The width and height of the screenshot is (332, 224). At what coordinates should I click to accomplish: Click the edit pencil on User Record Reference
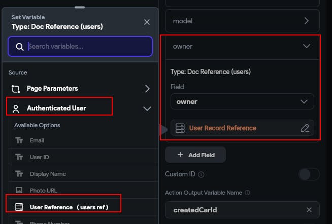(x=305, y=128)
